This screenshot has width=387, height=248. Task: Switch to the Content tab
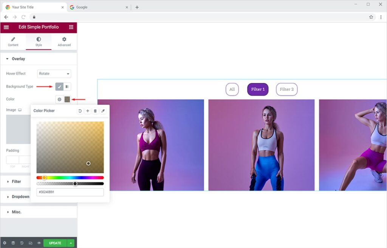13,42
